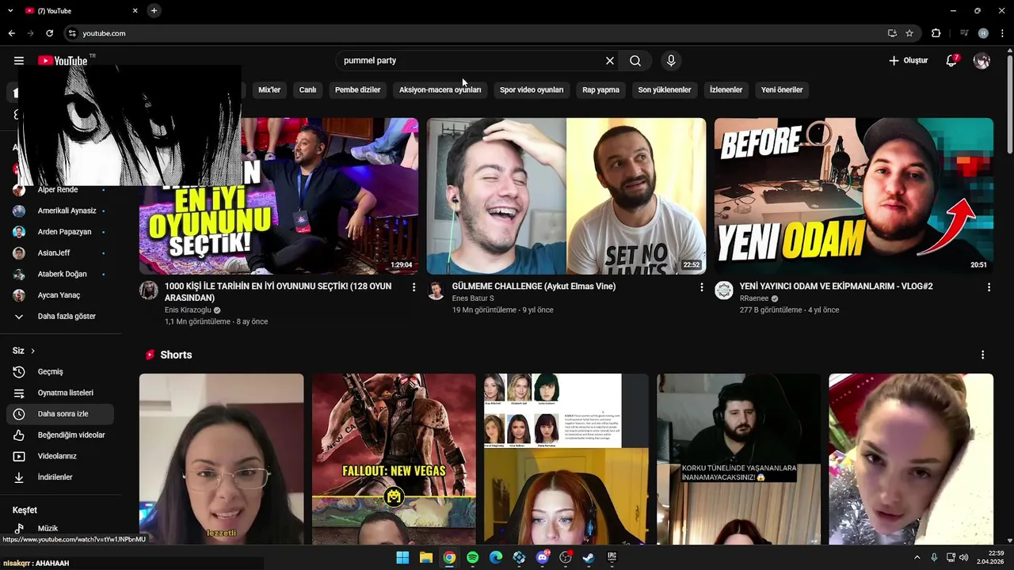Viewport: 1014px width, 570px height.
Task: Open Chrome three-dot menu
Action: (1001, 33)
